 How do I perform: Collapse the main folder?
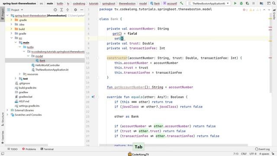point(16,42)
